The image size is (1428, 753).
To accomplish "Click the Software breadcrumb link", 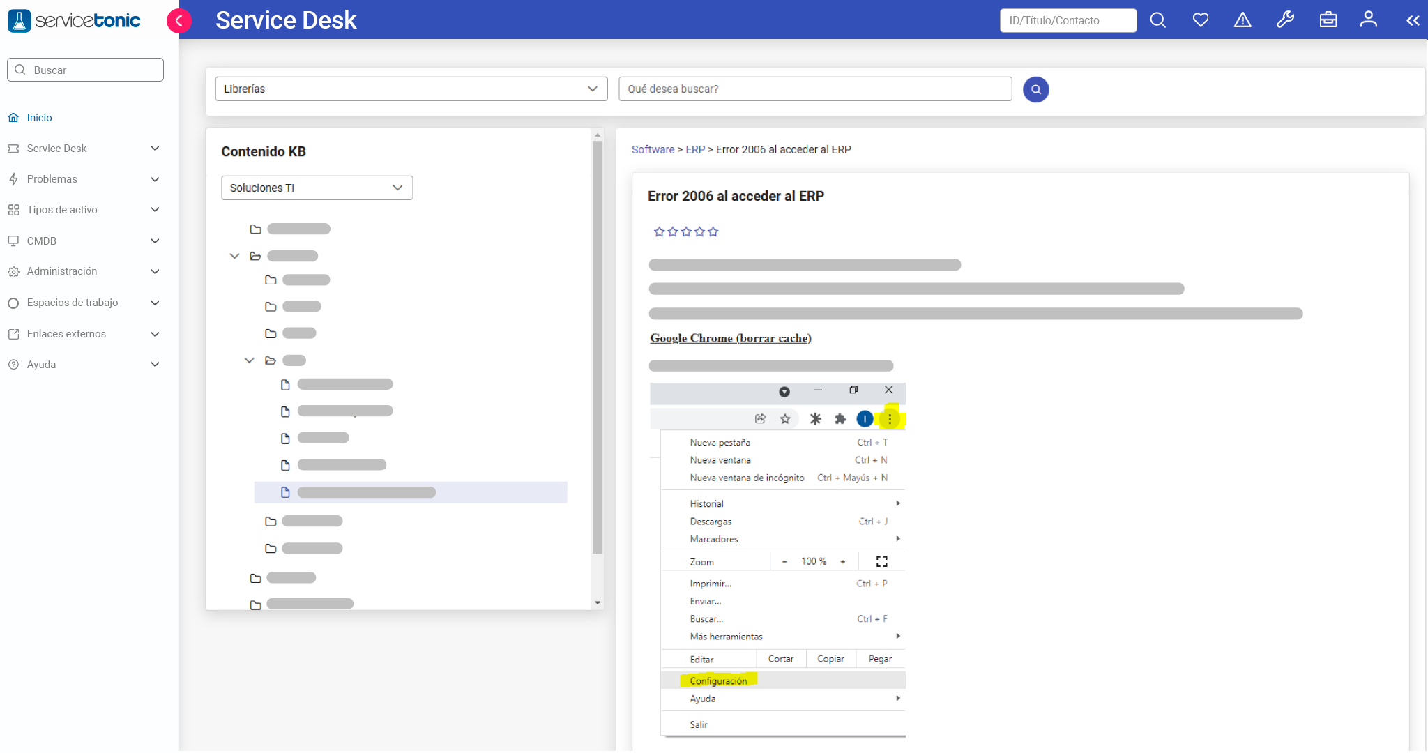I will [x=653, y=150].
